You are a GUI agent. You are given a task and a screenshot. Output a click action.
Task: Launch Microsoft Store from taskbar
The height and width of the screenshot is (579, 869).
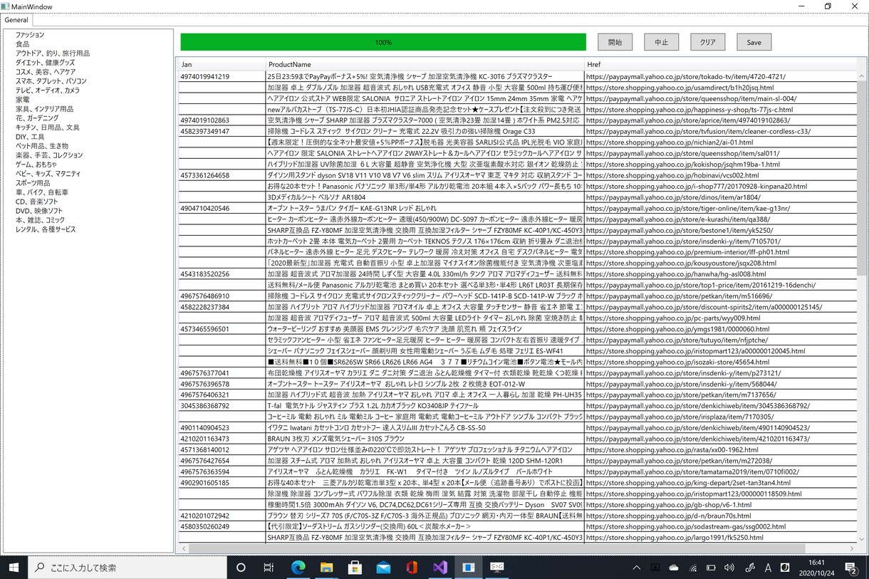[355, 568]
